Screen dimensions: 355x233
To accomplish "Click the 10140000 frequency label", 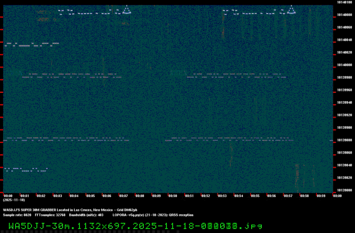I will (345, 65).
